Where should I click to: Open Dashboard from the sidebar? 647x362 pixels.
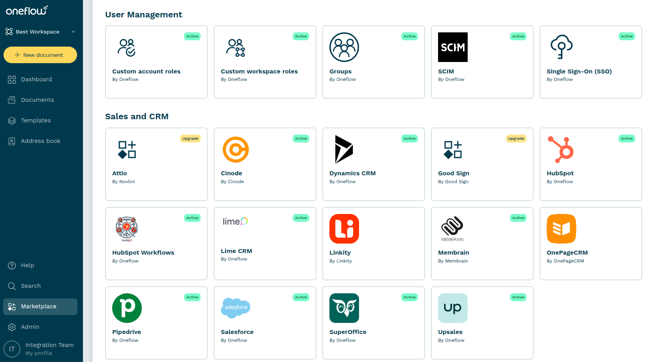click(40, 79)
